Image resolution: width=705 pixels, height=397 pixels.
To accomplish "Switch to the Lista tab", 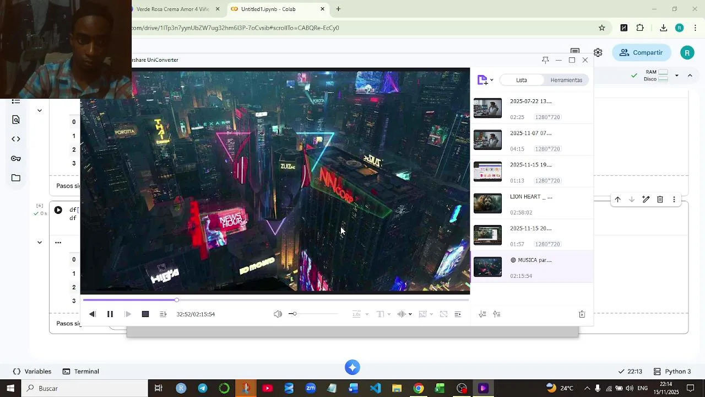I will [522, 80].
